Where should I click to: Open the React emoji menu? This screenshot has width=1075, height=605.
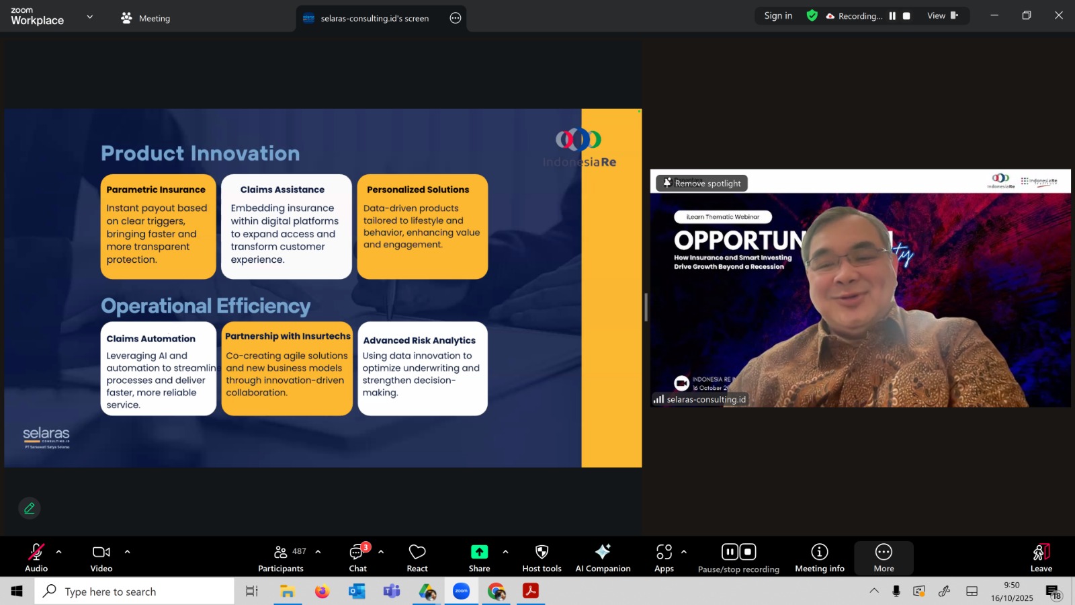pos(417,558)
